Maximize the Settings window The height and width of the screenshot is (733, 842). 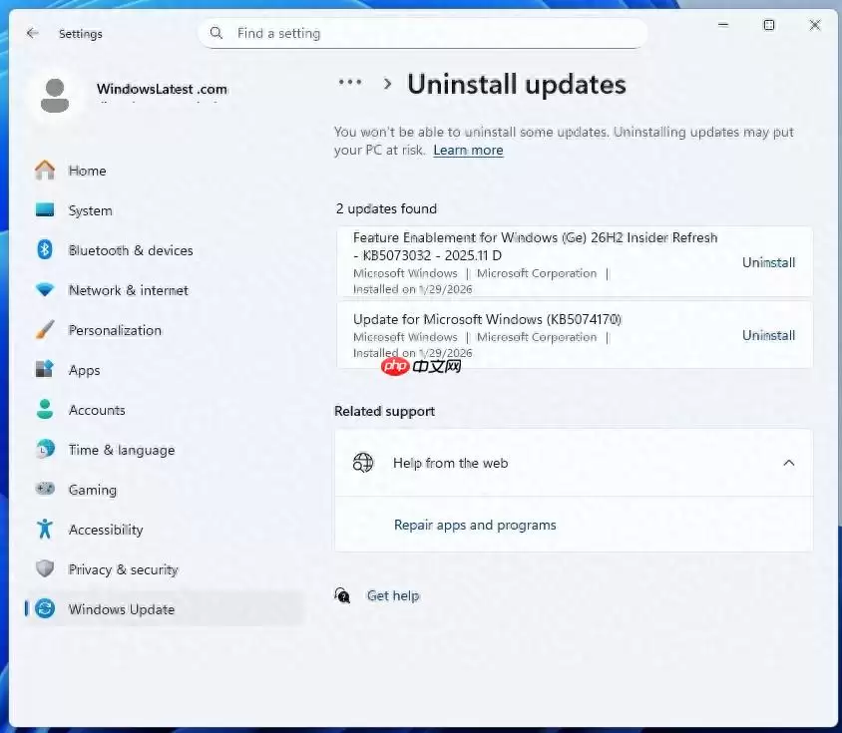pos(769,25)
